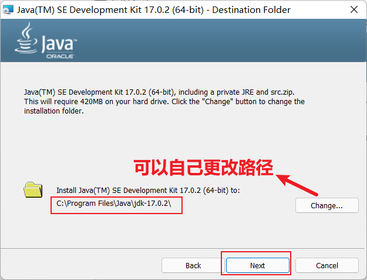Image resolution: width=367 pixels, height=280 pixels.
Task: Click the text 'This will require 420MB'
Action: pos(63,102)
